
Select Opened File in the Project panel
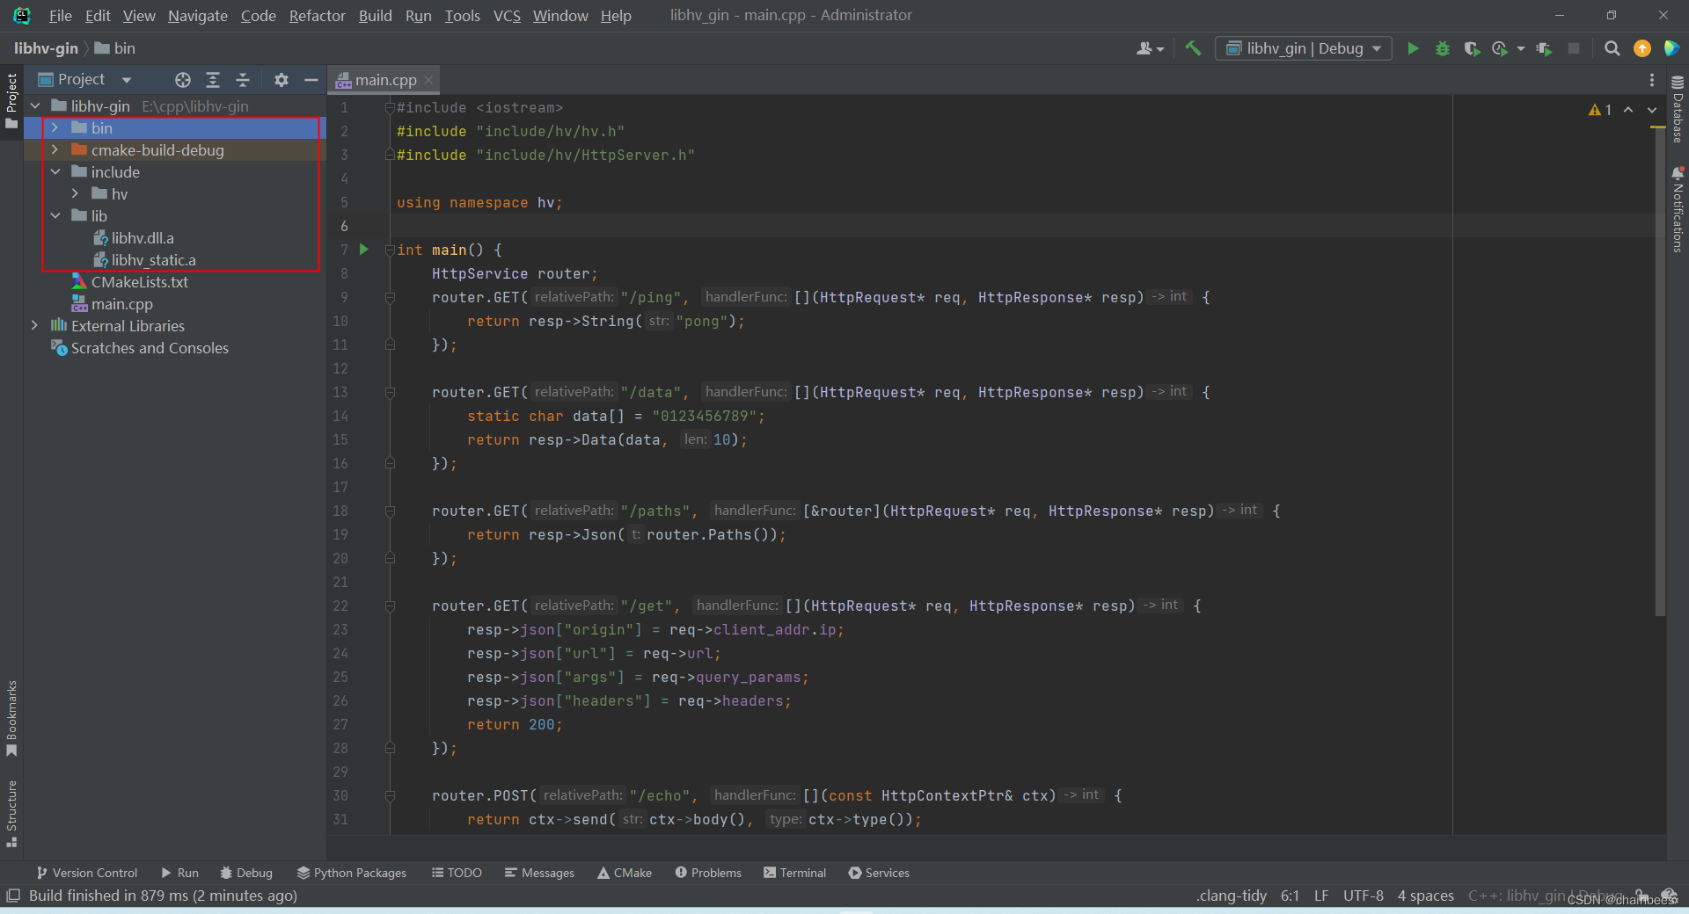(x=182, y=79)
